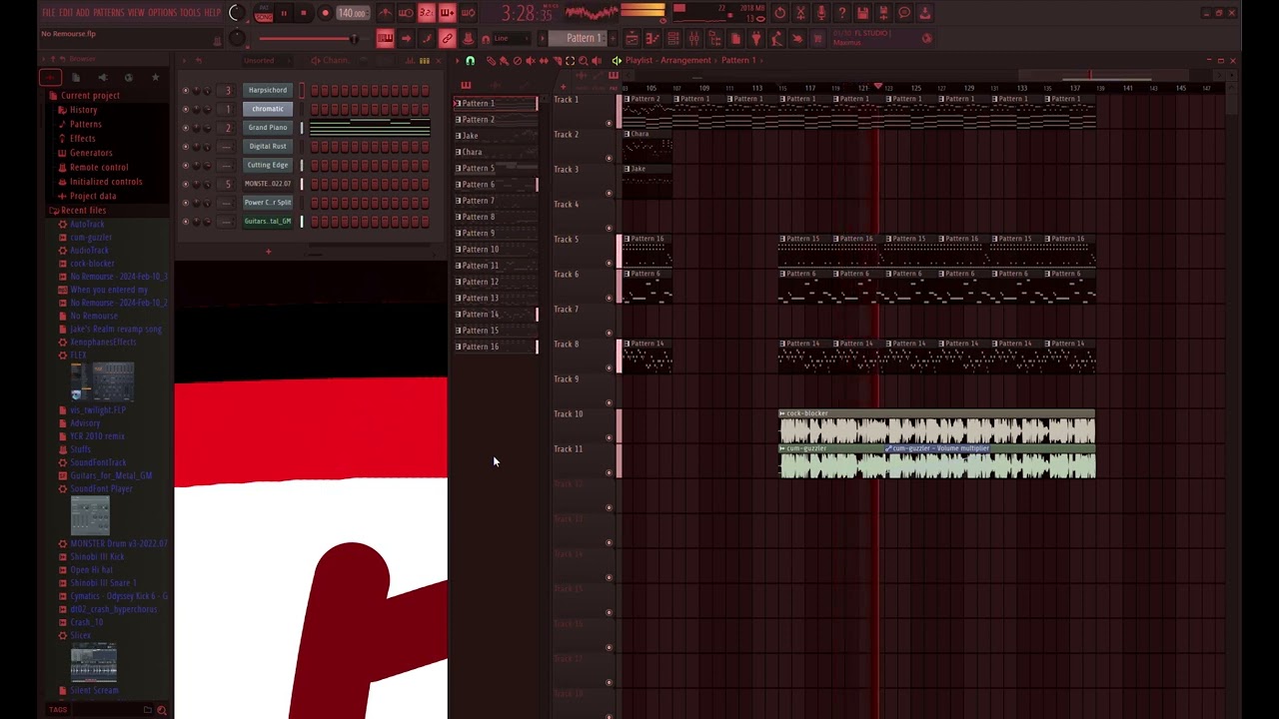Click the undo history icon
This screenshot has width=1279, height=719.
tap(779, 13)
